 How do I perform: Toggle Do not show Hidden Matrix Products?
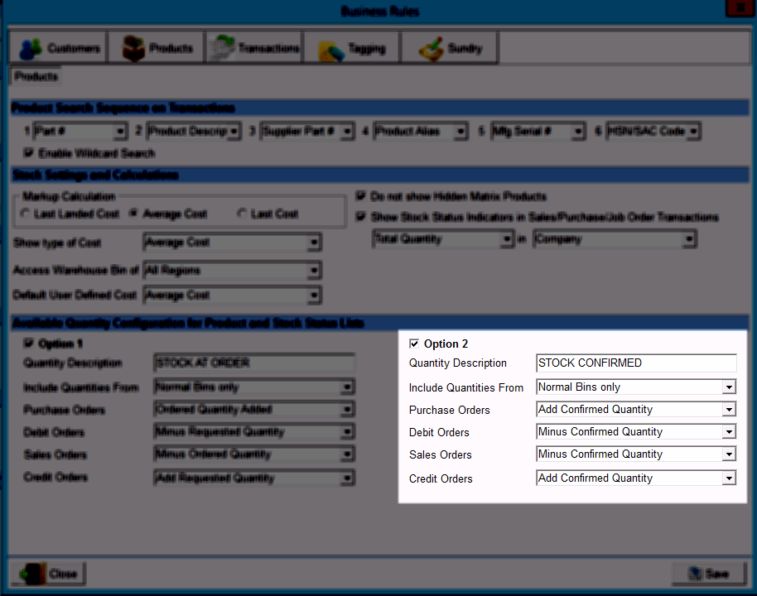tap(360, 197)
